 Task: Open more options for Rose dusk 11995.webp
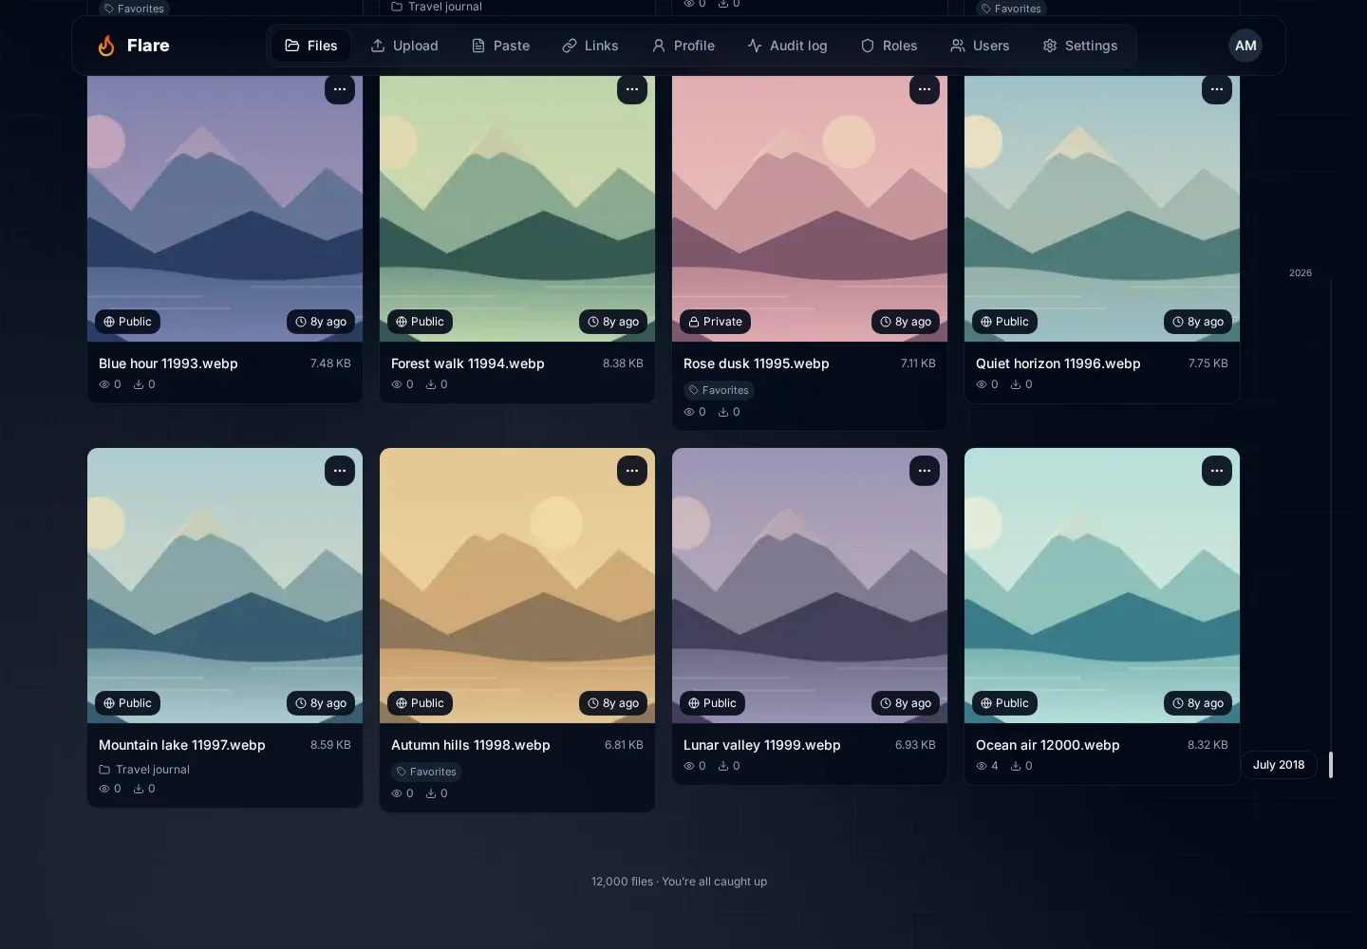coord(925,89)
